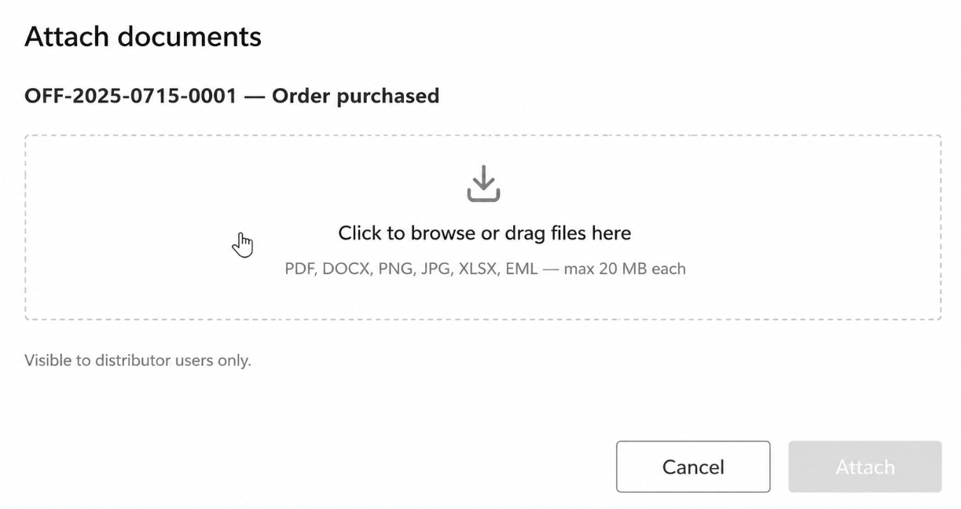Select the Attach documents heading

point(143,36)
